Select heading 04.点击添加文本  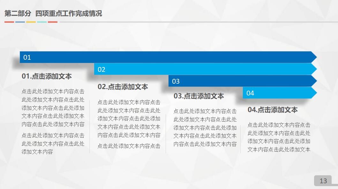273,110
